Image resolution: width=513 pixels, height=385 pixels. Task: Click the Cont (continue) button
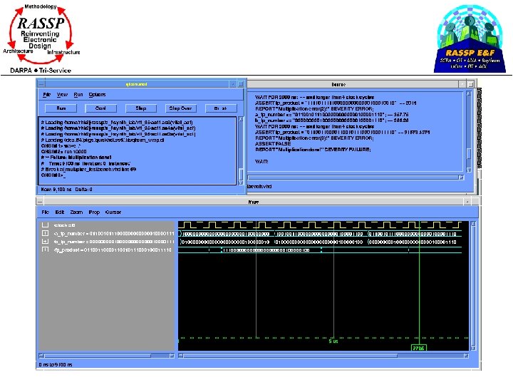coord(100,108)
